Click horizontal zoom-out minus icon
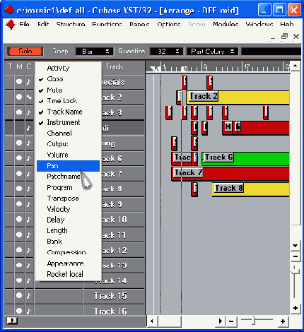 click(x=231, y=321)
